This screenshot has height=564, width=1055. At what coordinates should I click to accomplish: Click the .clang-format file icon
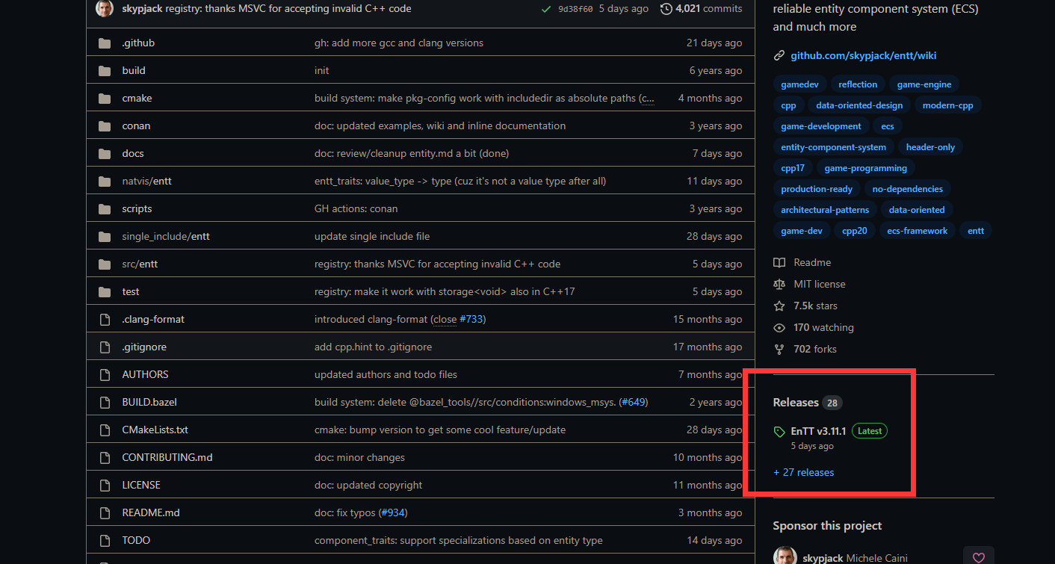tap(105, 319)
